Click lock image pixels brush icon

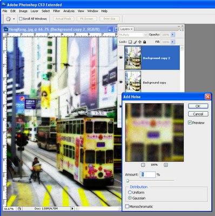click(135, 42)
